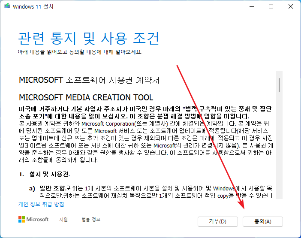
Task: Close the Windows 11 설치 window
Action: [291, 6]
